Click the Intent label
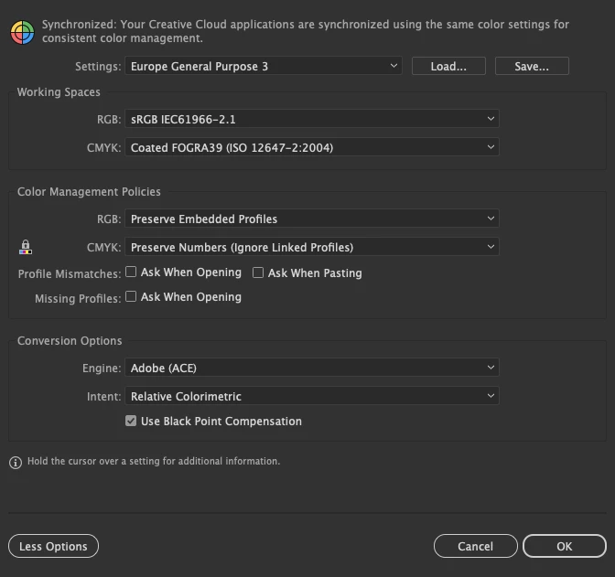 [104, 396]
